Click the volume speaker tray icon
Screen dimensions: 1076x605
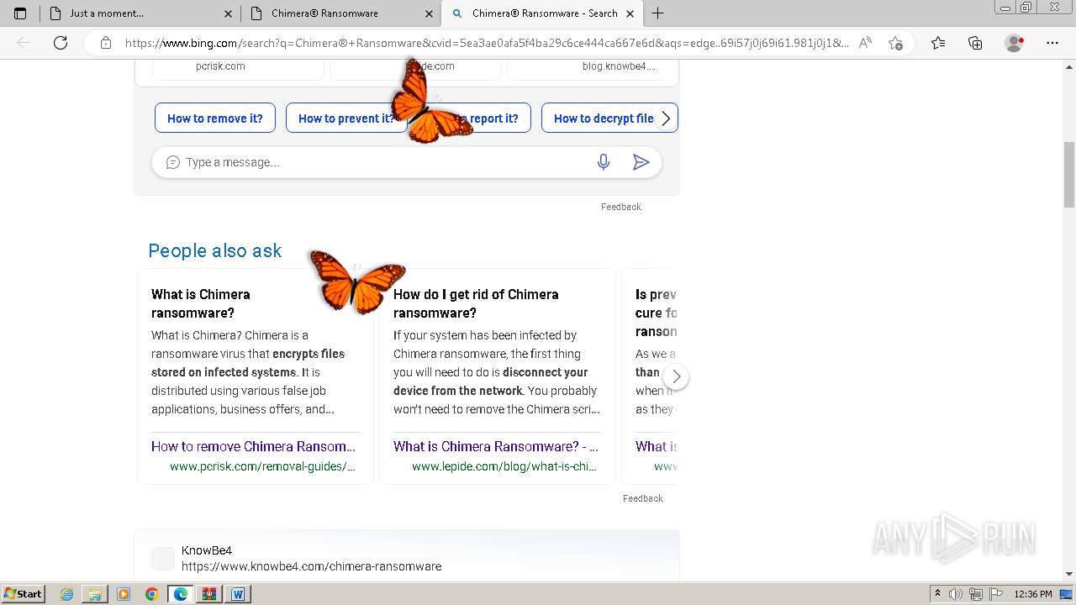(956, 594)
